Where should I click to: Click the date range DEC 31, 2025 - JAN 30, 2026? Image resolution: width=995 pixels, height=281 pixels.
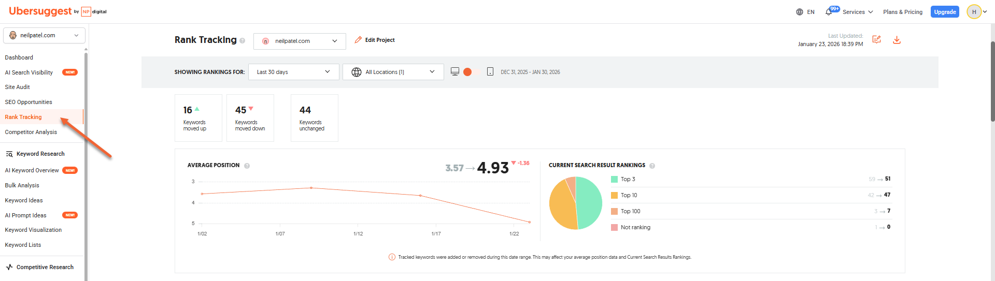530,72
